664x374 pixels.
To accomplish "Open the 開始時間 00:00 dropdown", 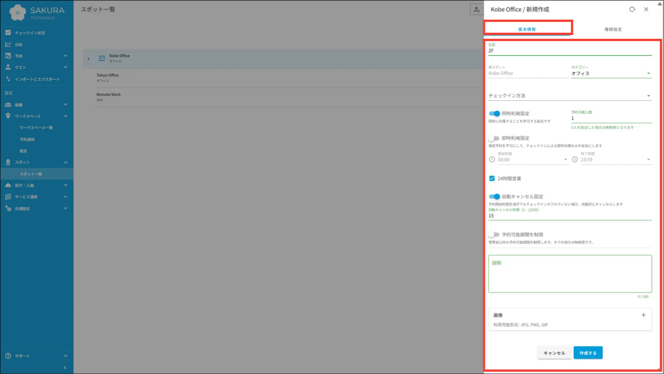I will click(x=533, y=160).
